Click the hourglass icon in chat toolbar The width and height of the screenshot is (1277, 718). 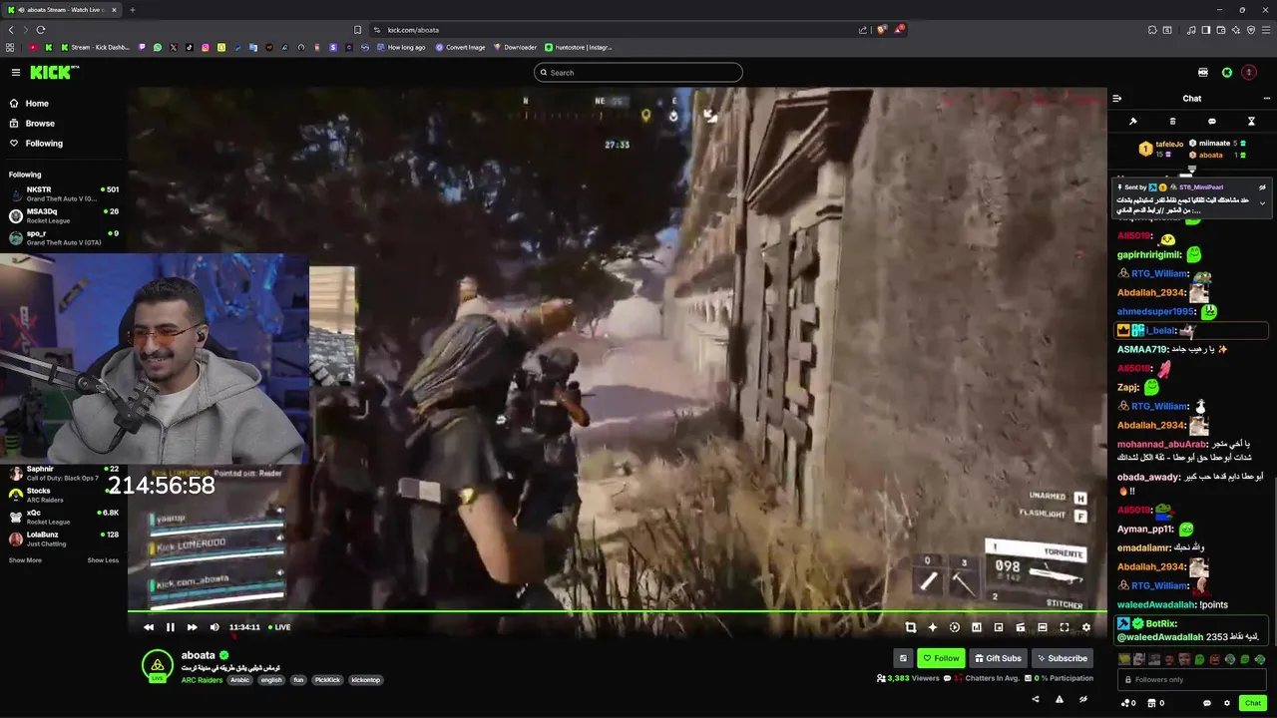point(1251,122)
